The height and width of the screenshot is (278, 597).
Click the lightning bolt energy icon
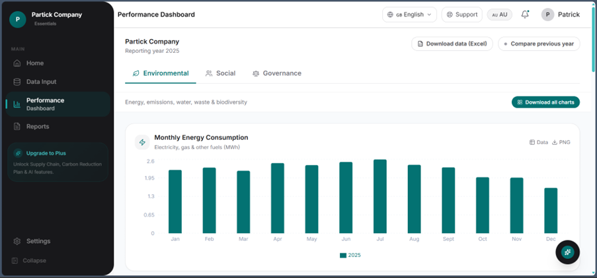(142, 142)
